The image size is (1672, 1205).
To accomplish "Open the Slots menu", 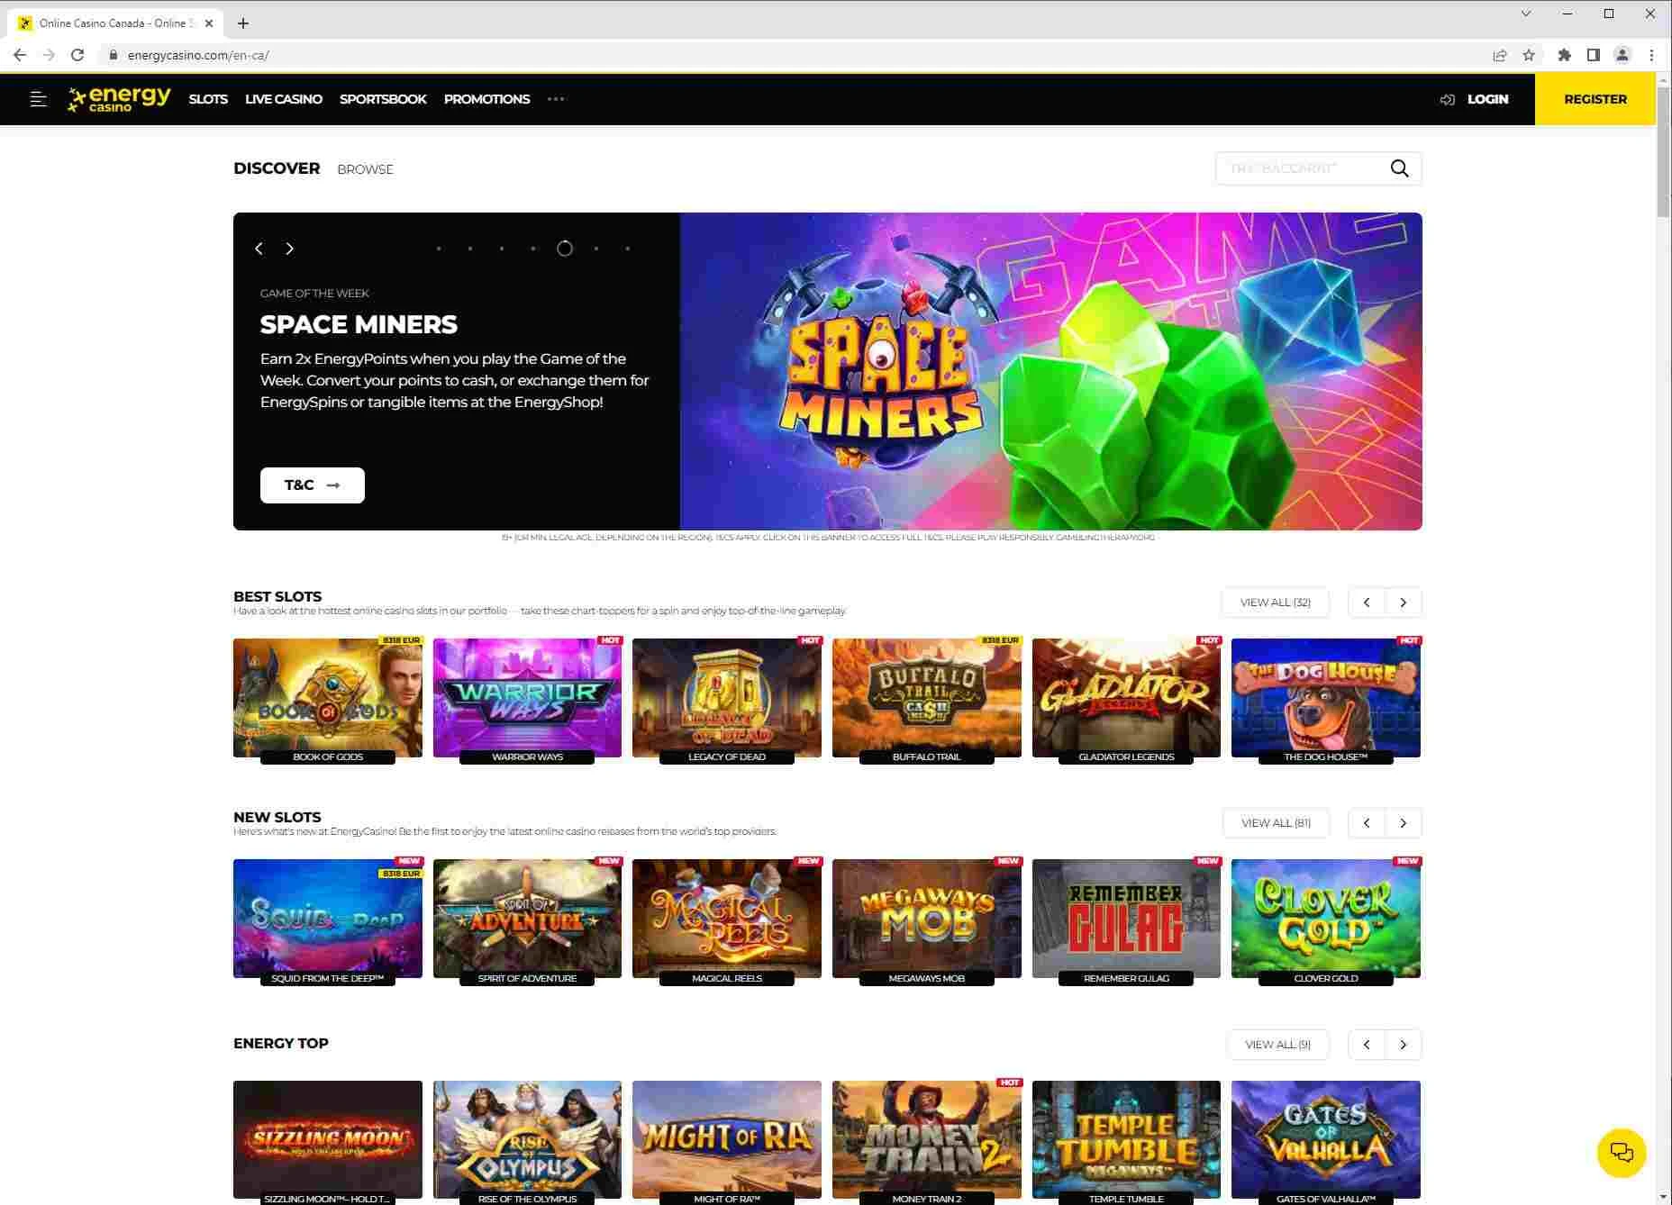I will 208,99.
